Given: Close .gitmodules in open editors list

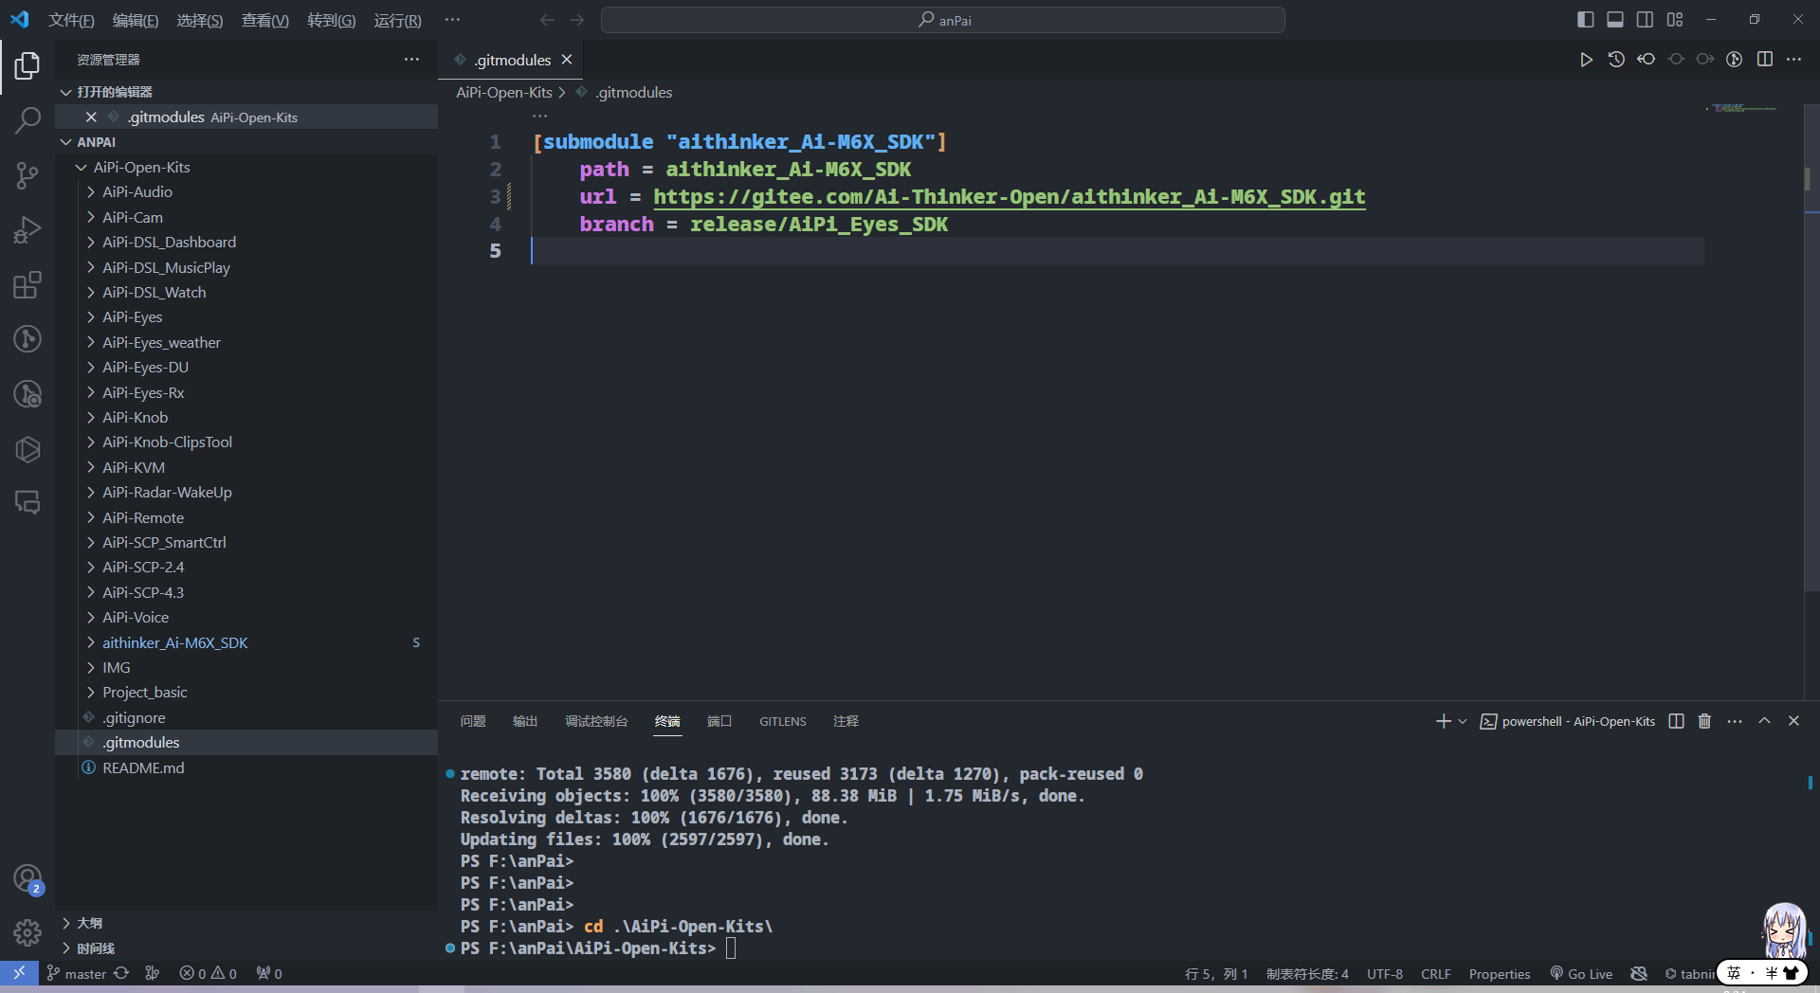Looking at the screenshot, I should pyautogui.click(x=91, y=117).
